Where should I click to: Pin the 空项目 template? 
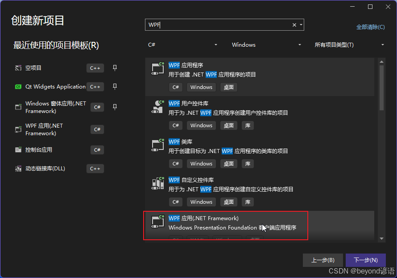[x=115, y=68]
